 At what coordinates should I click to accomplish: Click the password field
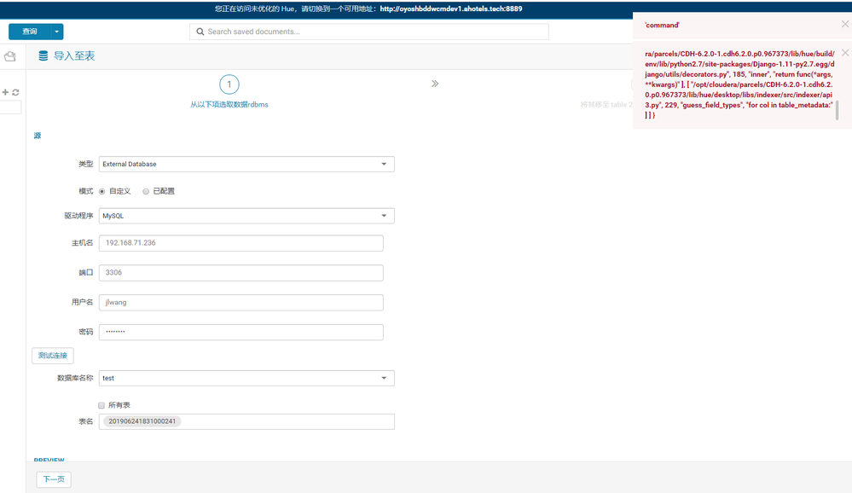(x=241, y=332)
